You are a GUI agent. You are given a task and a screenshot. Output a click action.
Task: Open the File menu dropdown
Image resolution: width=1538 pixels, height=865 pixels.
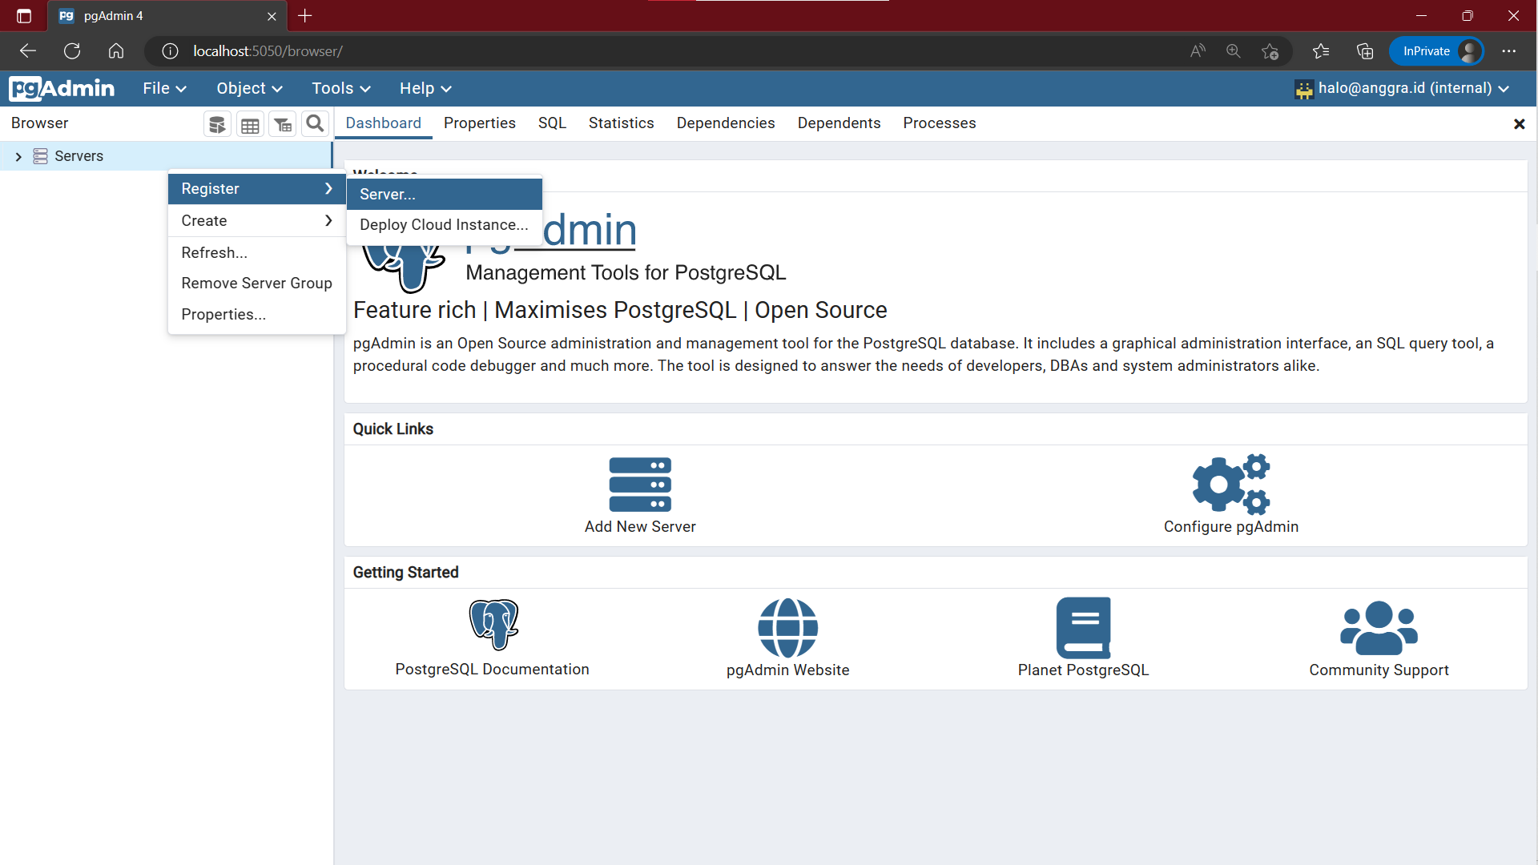(164, 88)
